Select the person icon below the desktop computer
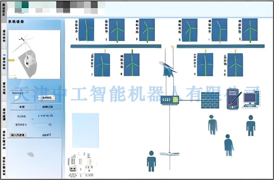274x180 pixels. 251,126
